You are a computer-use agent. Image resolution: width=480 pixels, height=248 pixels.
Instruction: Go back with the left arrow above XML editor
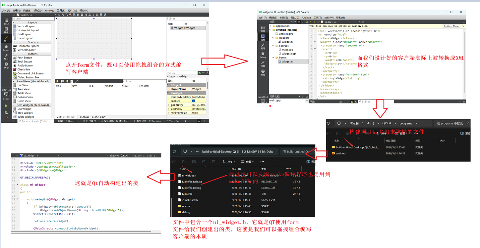310,22
